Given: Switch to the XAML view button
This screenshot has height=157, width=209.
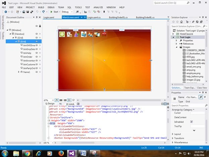Looking at the screenshot, I should tap(70, 104).
